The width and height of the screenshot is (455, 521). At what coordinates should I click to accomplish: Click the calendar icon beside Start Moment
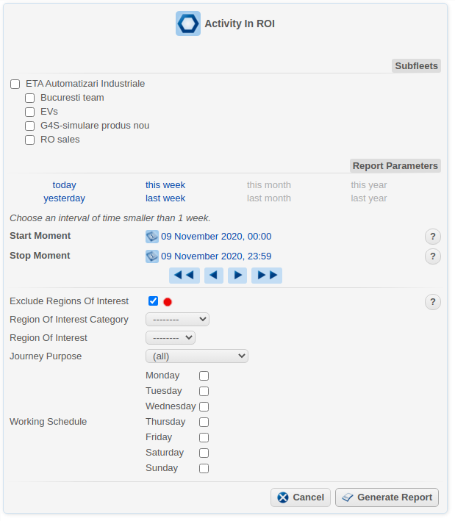152,237
